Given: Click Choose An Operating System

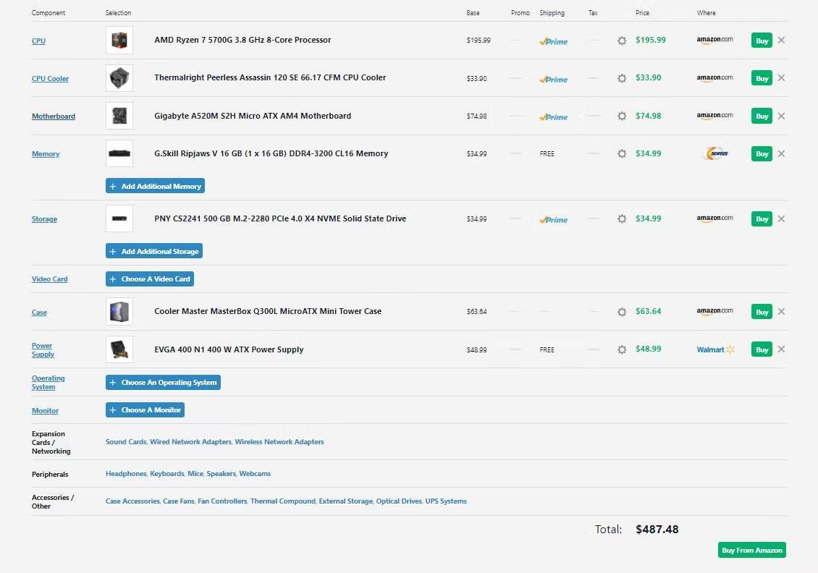Looking at the screenshot, I should click(x=163, y=383).
